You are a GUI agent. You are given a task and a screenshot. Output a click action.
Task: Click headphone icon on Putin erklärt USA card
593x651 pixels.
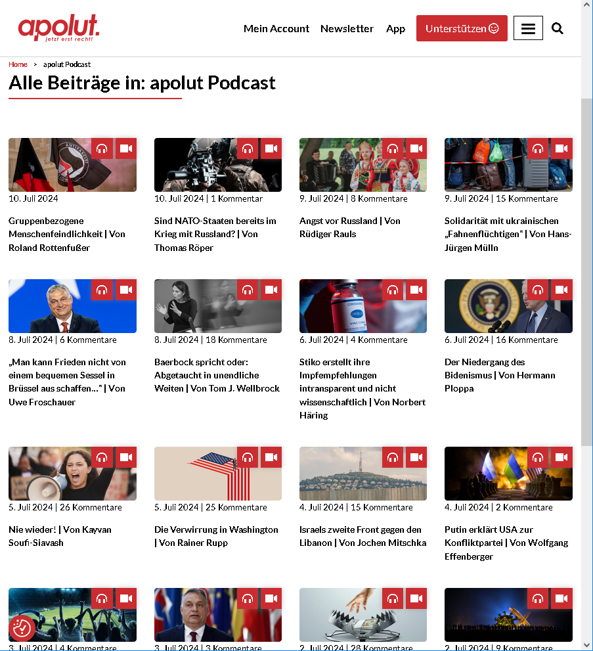[x=538, y=457]
